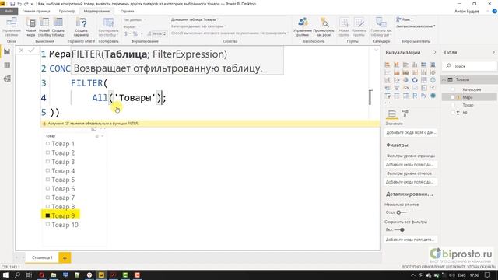Undo with the quick access arrow

pyautogui.click(x=19, y=4)
